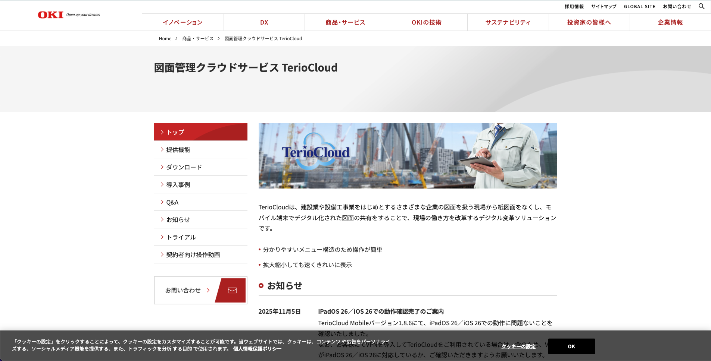This screenshot has height=361, width=711.
Task: Click the OKI logo
Action: point(51,15)
